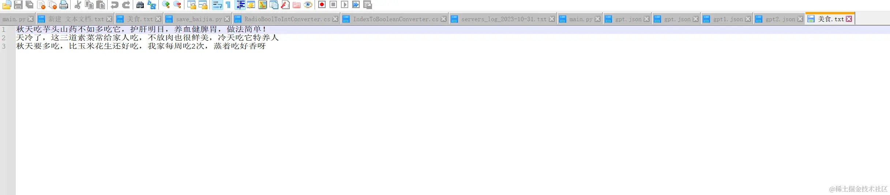Open the RadioBoolToIntConverter.cs tab

tap(287, 19)
